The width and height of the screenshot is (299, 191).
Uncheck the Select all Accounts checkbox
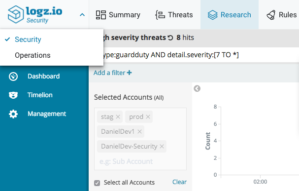[97, 183]
